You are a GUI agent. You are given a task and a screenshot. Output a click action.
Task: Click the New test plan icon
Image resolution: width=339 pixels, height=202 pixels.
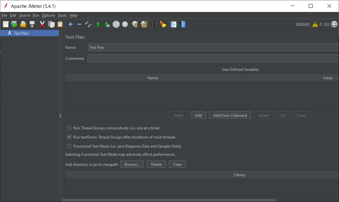click(x=6, y=25)
